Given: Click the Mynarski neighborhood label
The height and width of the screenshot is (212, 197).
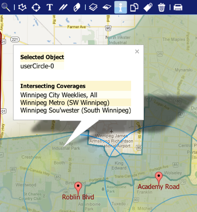Looking at the screenshot, I should point(184,70).
